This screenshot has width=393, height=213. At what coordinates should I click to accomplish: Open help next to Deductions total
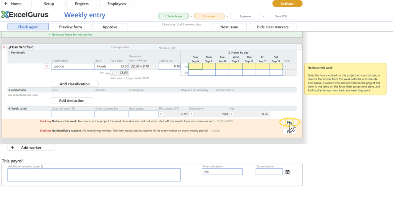(191, 114)
